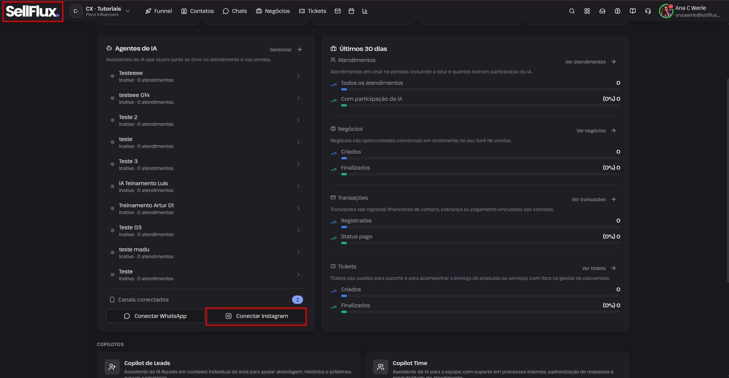
Task: Go to the Negócios menu
Action: point(273,11)
